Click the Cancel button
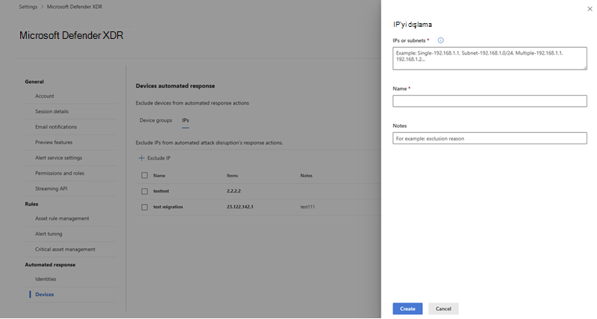This screenshot has height=319, width=597. click(443, 309)
